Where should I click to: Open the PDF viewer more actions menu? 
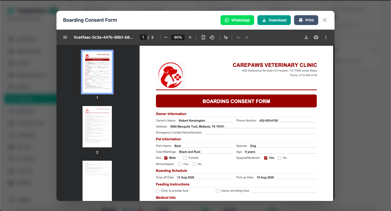point(326,37)
